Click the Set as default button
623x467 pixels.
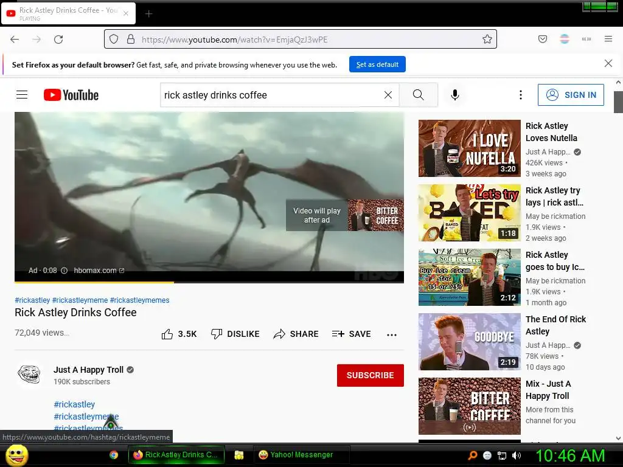click(377, 64)
